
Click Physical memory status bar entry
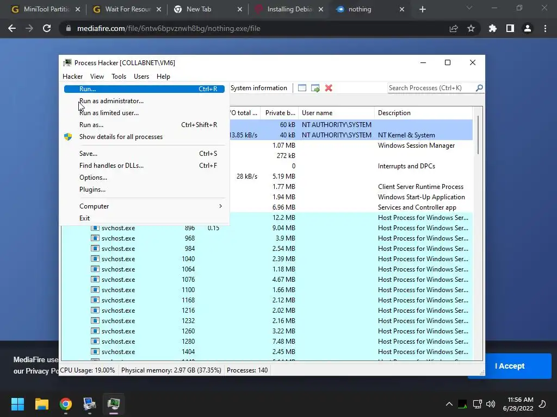(171, 370)
